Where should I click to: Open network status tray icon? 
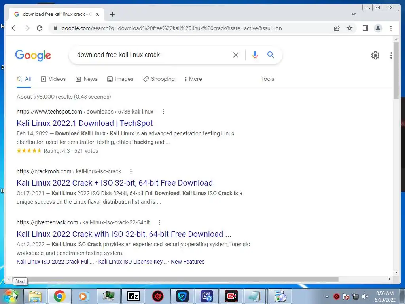click(356, 296)
